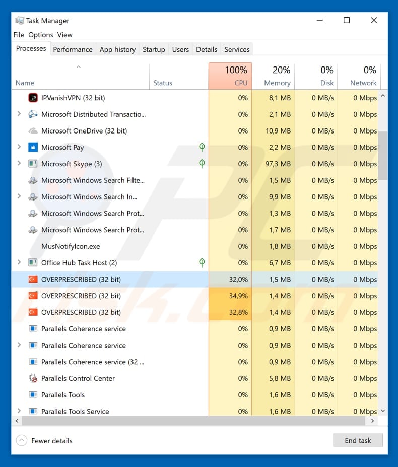Select the Parallels Control Center row
This screenshot has width=398, height=467.
(x=195, y=378)
